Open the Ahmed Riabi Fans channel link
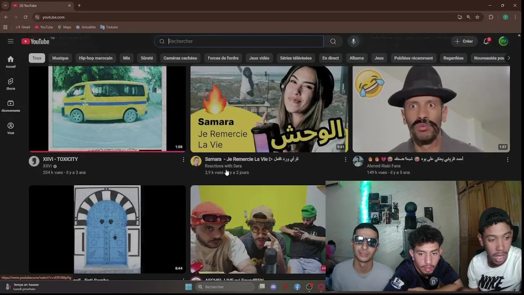 tap(384, 166)
